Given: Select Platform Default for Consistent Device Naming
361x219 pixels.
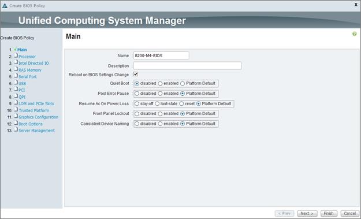Looking at the screenshot, I should point(183,124).
